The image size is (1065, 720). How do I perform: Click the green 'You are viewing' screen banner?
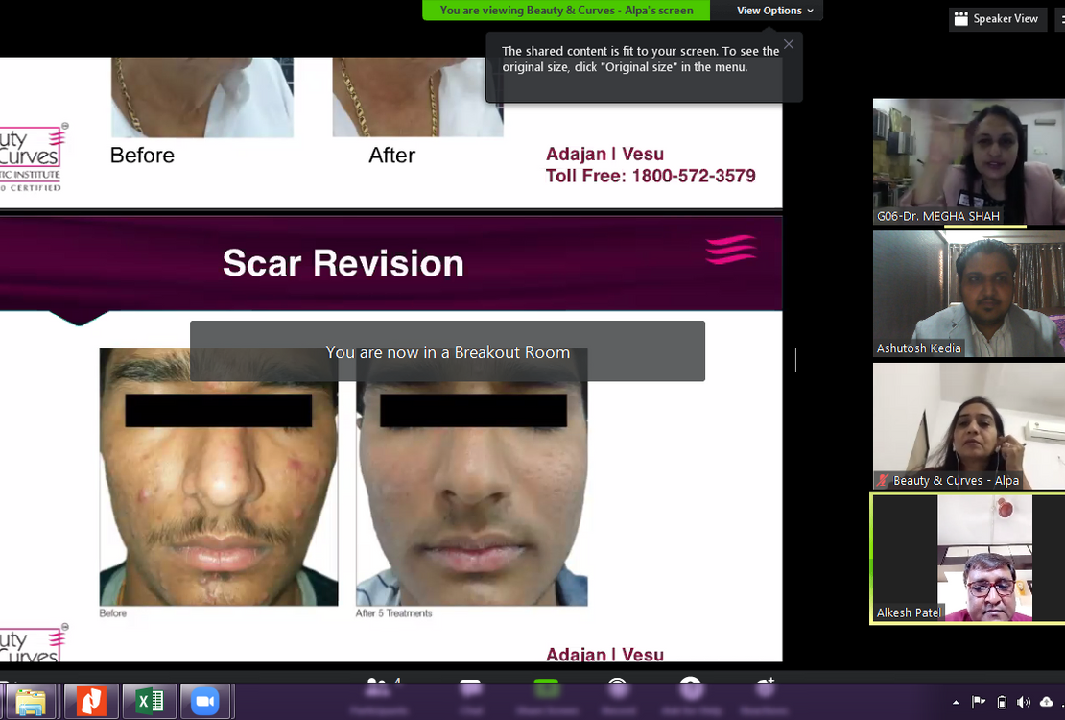pyautogui.click(x=566, y=11)
